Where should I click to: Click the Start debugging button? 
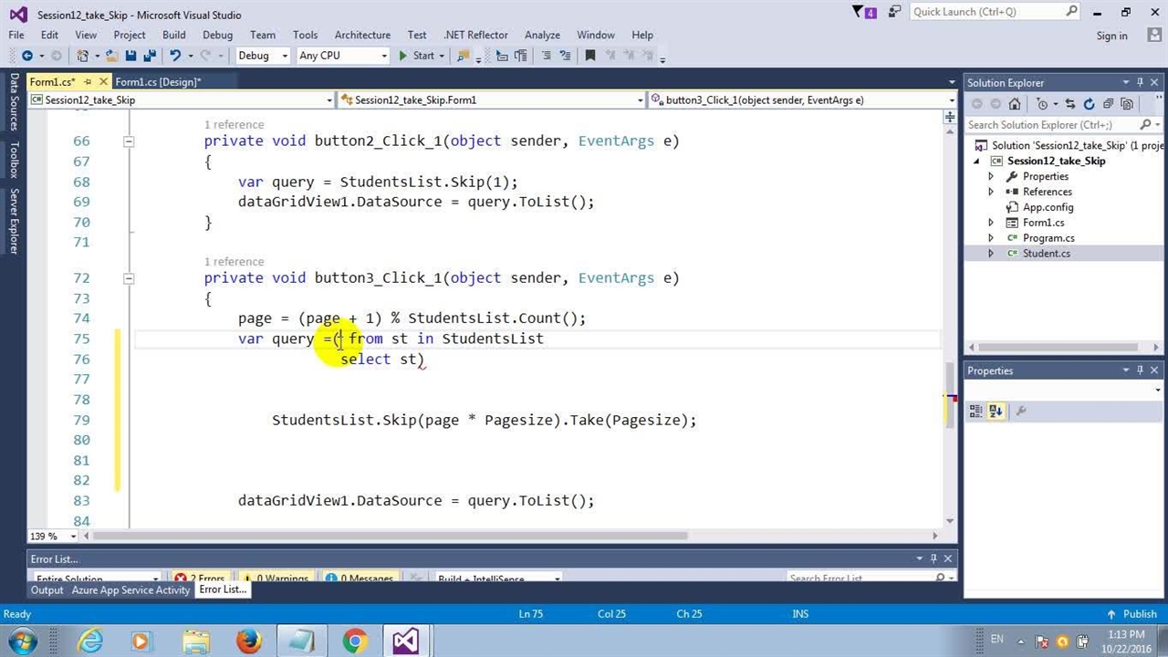pyautogui.click(x=416, y=56)
